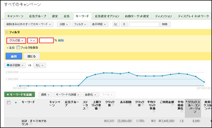
Task: Click help icon beside ステータス column
Action: (x=87, y=108)
